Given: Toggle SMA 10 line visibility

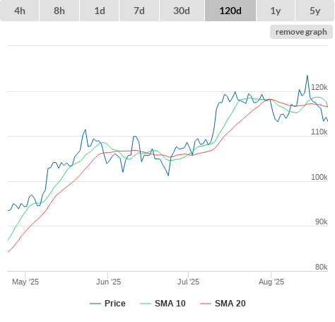Looking at the screenshot, I should 170,304.
